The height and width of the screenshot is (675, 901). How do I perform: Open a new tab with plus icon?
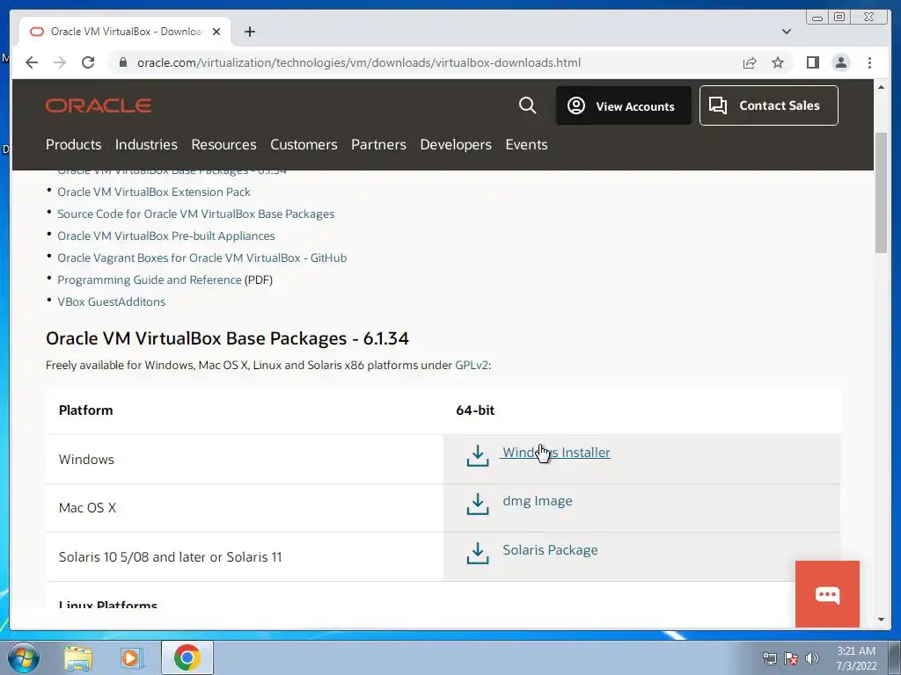pyautogui.click(x=249, y=32)
